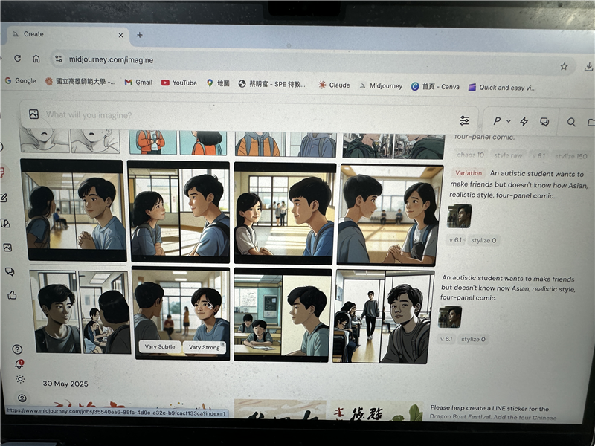595x446 pixels.
Task: Open prompt settings sliders icon
Action: (x=464, y=120)
